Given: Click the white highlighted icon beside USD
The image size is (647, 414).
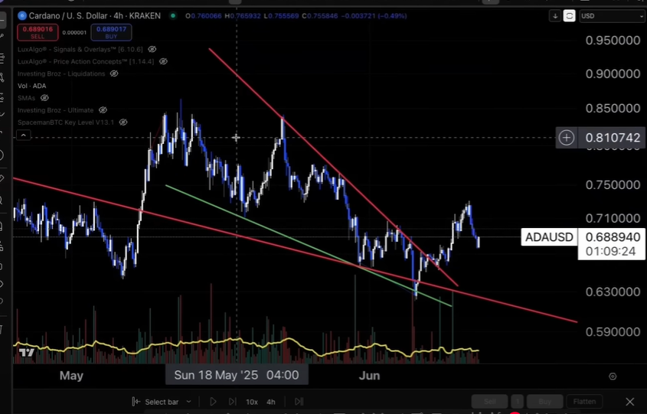Looking at the screenshot, I should [569, 16].
